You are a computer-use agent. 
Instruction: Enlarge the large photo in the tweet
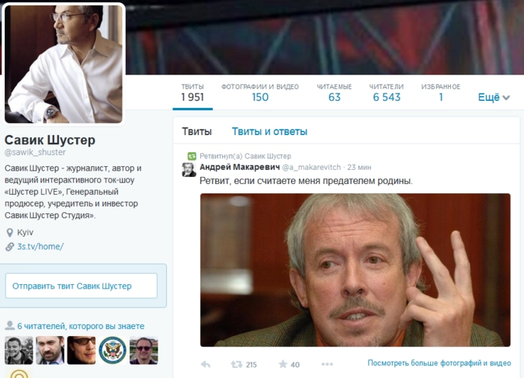(355, 269)
